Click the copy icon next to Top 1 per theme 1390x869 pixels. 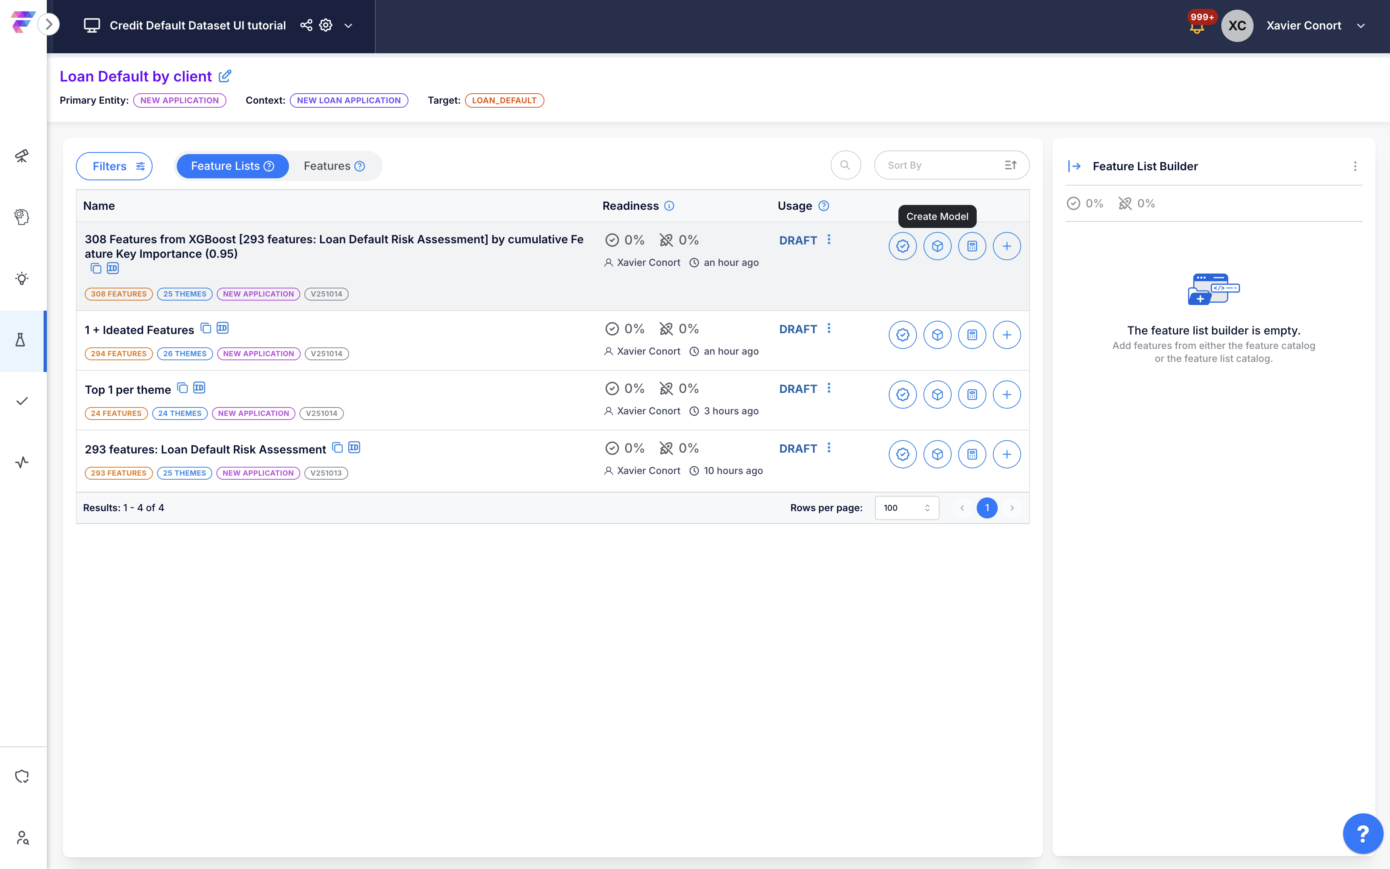pyautogui.click(x=182, y=388)
